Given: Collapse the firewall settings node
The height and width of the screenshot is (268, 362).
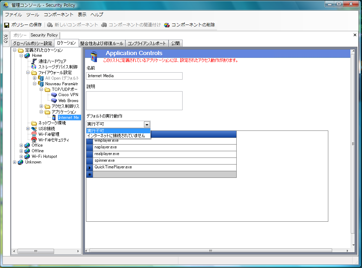Looking at the screenshot, I should [28, 72].
